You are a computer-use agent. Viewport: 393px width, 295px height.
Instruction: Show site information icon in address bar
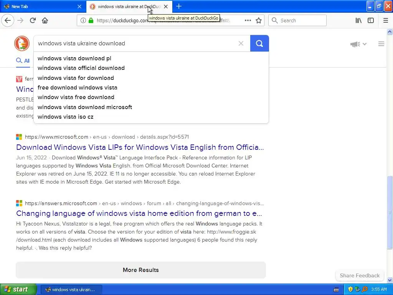(83, 21)
